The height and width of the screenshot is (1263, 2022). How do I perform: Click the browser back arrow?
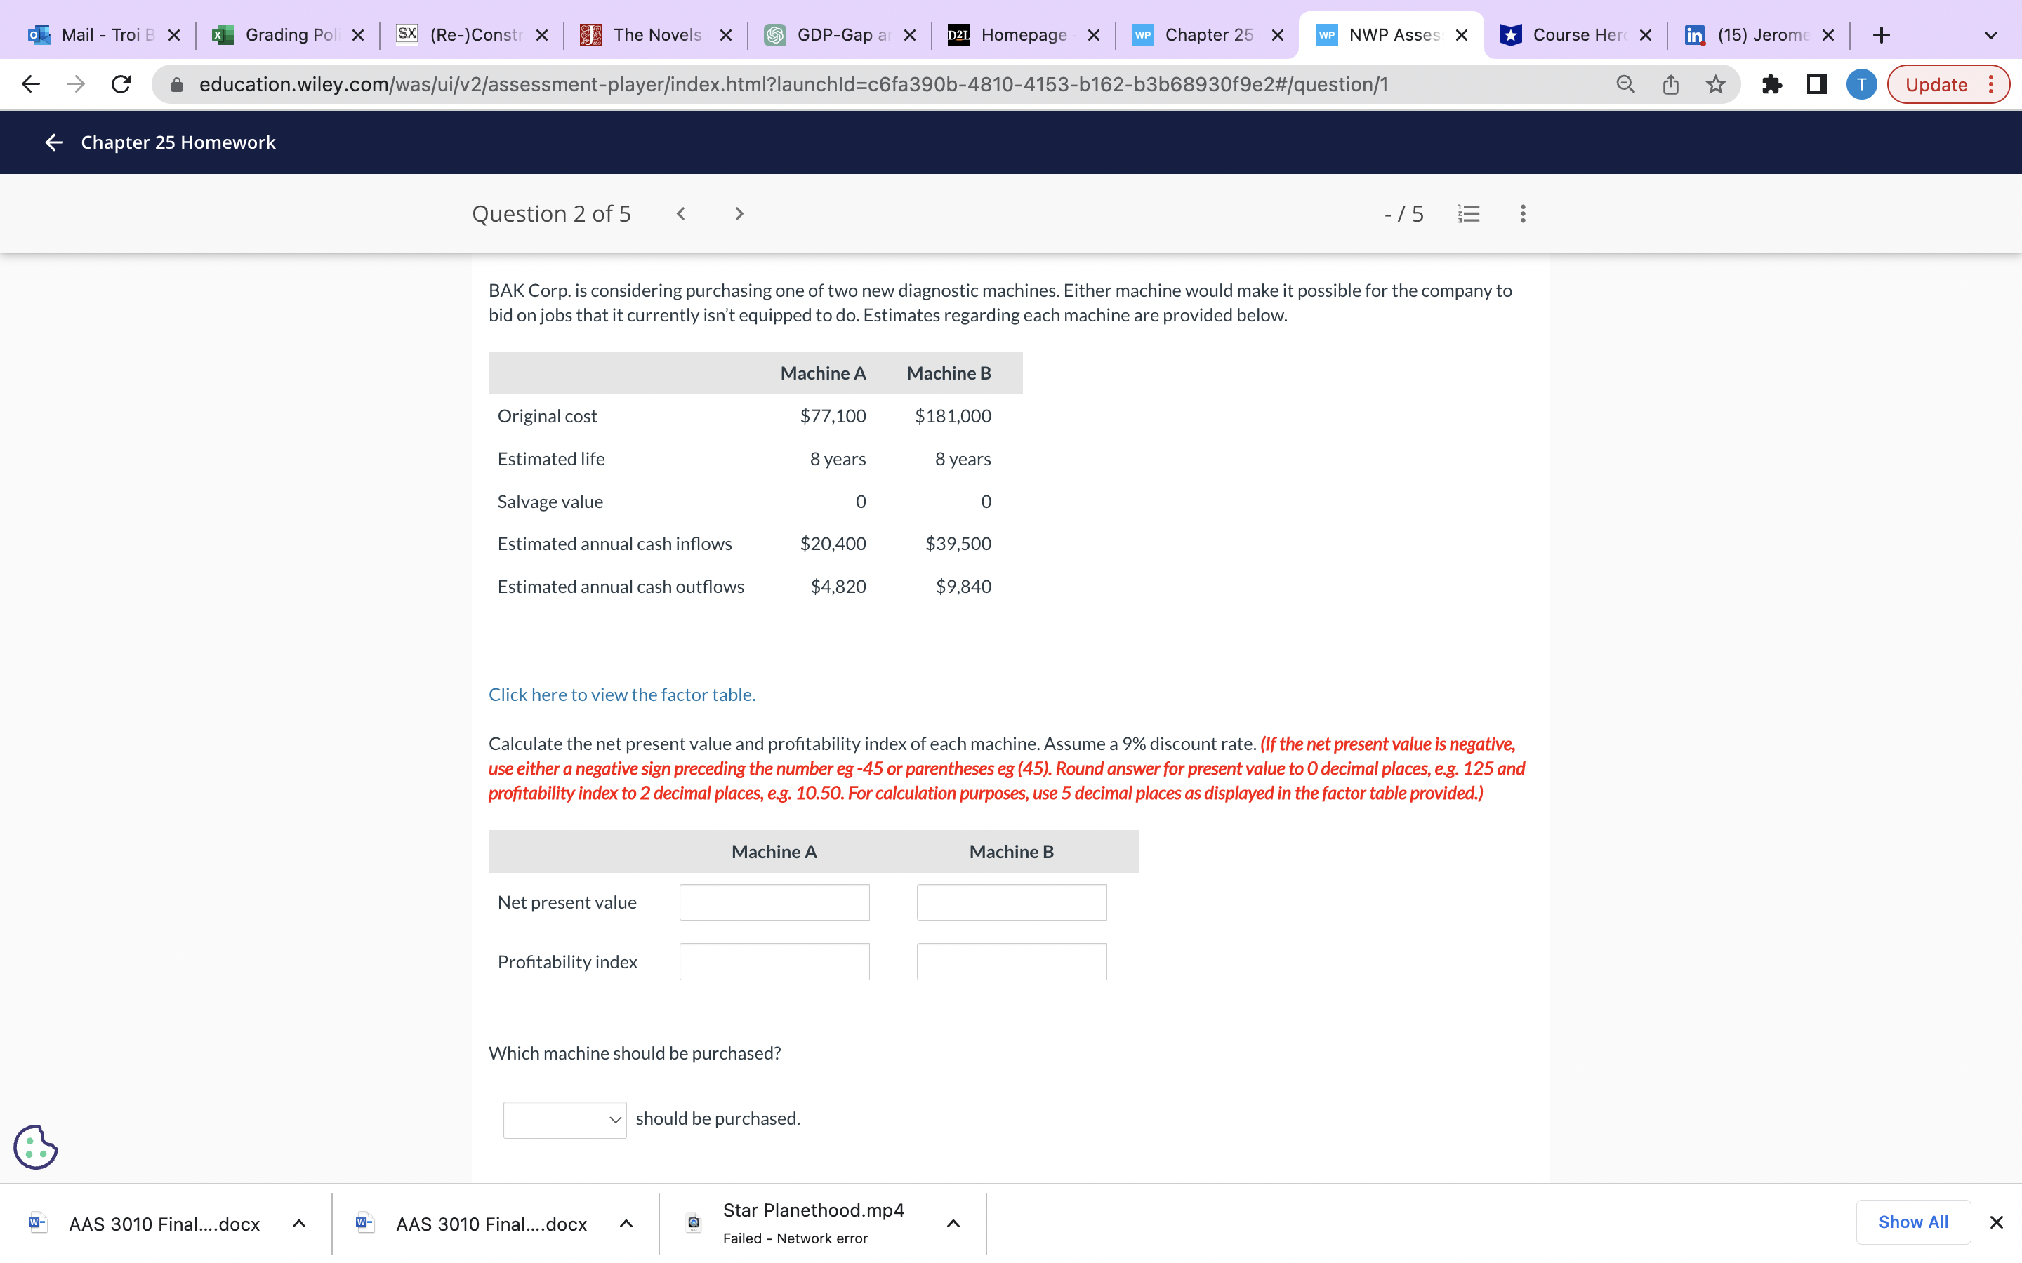(30, 83)
